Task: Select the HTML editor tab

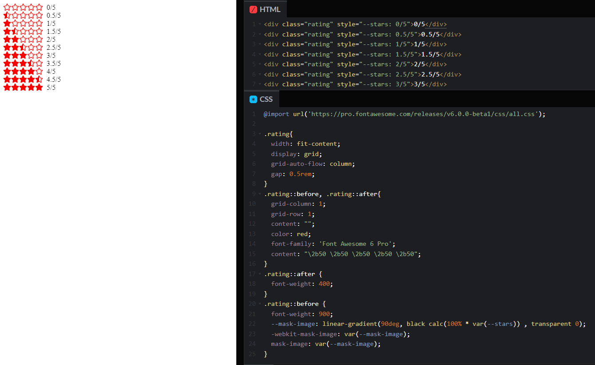Action: [x=266, y=9]
